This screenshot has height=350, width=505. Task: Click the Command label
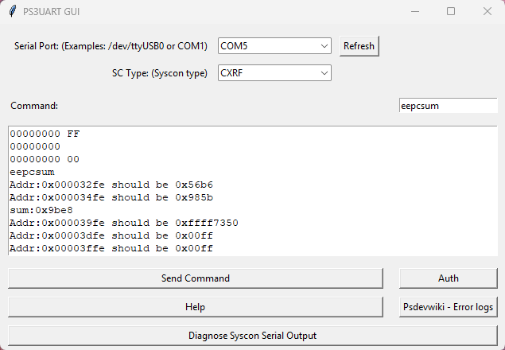[x=34, y=106]
